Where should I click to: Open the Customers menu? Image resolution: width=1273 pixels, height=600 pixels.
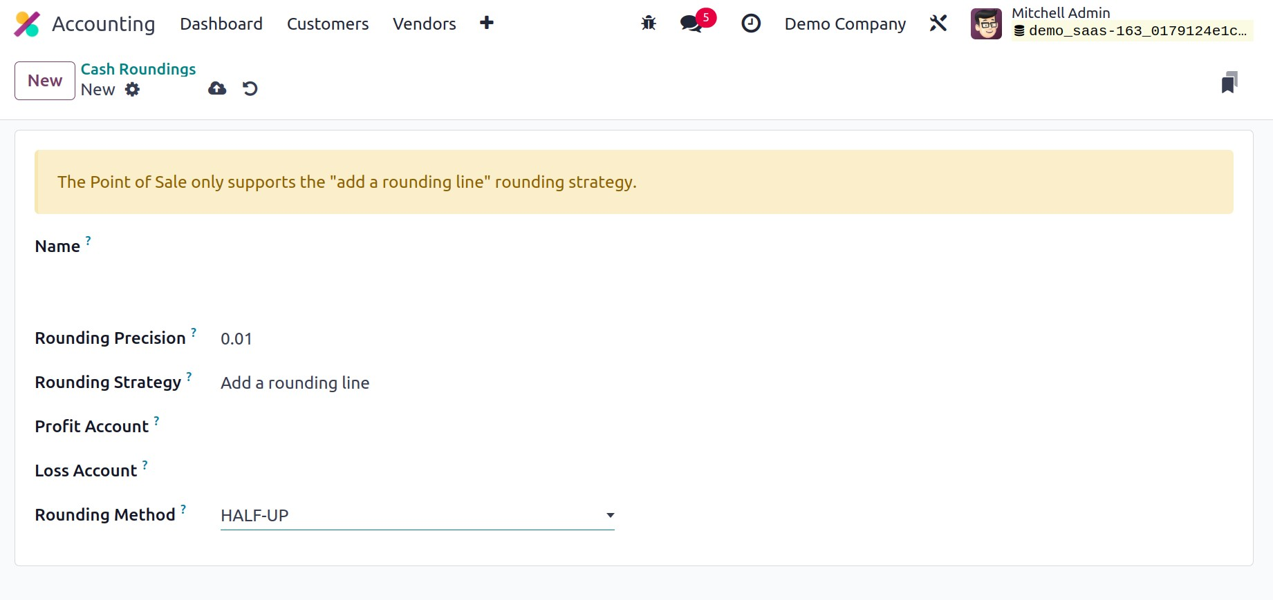point(328,24)
